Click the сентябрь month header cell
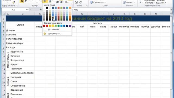The height and width of the screenshot is (98, 174). (x=124, y=27)
